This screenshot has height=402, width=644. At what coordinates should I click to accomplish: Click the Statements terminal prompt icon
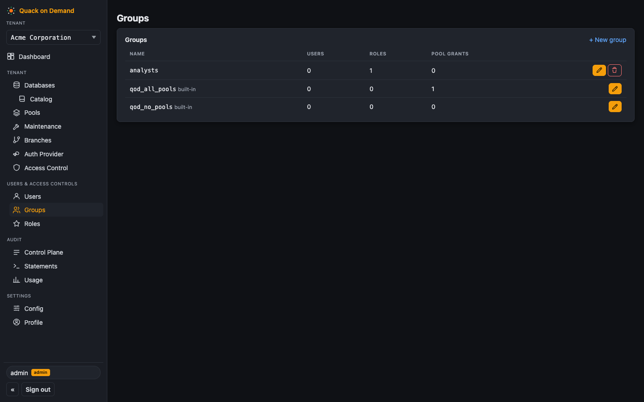[17, 266]
